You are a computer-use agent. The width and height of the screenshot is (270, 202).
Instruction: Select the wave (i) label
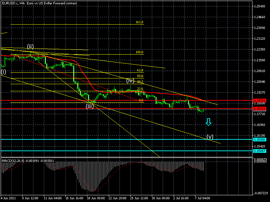[x=3, y=72]
